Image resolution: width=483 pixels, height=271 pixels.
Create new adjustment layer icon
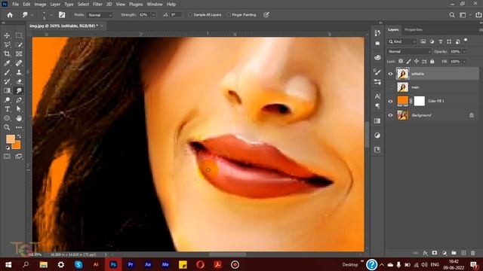pos(445,253)
